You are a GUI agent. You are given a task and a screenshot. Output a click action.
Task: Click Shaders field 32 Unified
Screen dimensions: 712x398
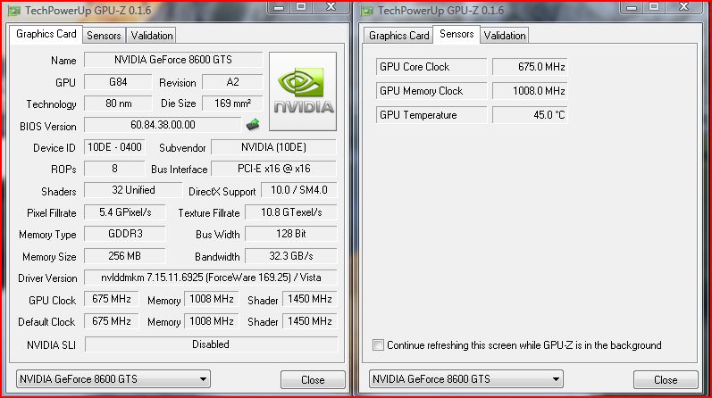point(133,190)
